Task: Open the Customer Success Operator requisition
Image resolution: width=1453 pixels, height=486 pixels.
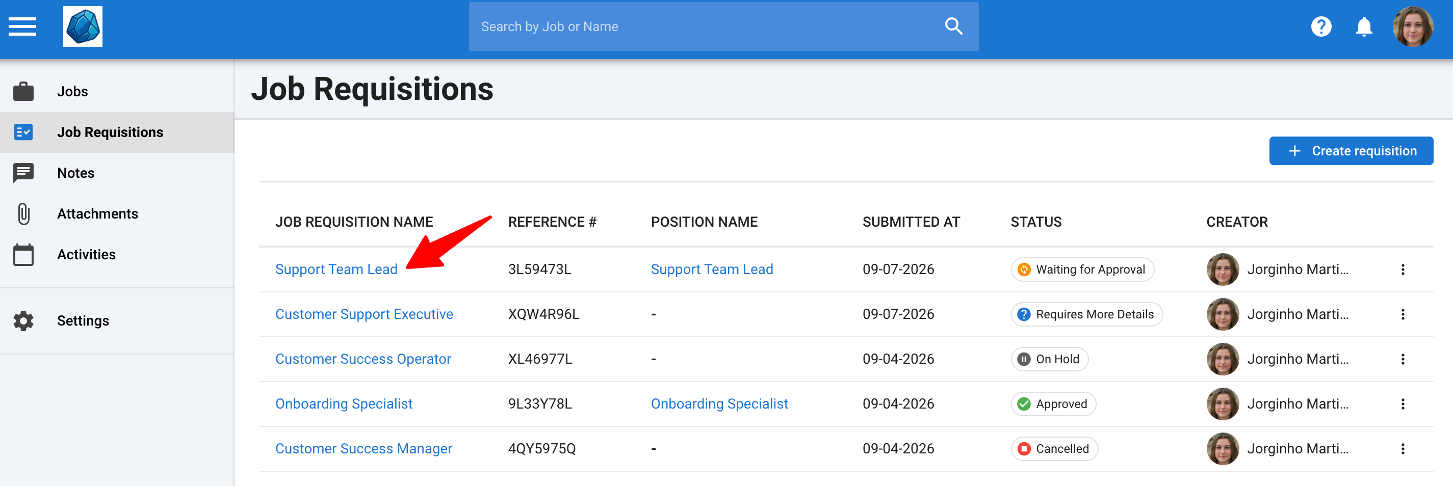Action: [362, 359]
